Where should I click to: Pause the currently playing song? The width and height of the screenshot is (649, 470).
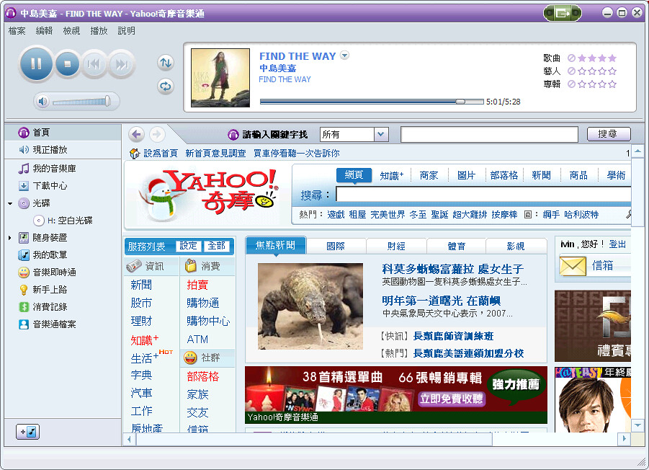point(36,64)
